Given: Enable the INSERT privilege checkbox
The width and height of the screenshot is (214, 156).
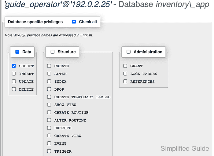Looking at the screenshot, I should (x=14, y=74).
